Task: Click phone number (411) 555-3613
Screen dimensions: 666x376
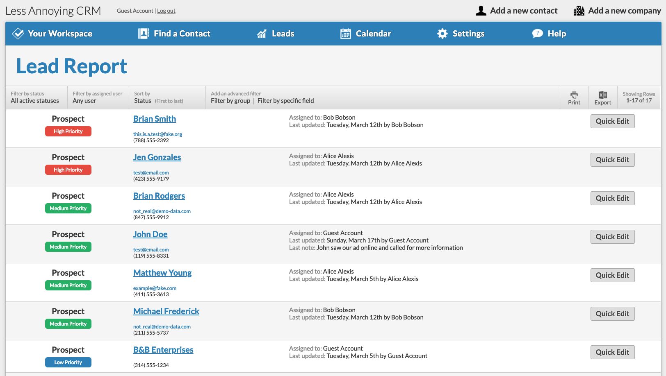Action: point(151,294)
